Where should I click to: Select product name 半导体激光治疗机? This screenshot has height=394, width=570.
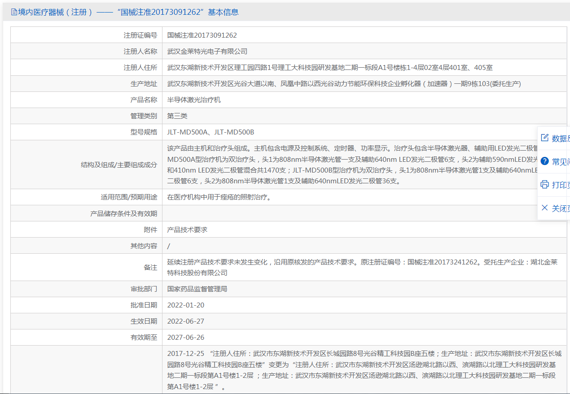point(194,100)
